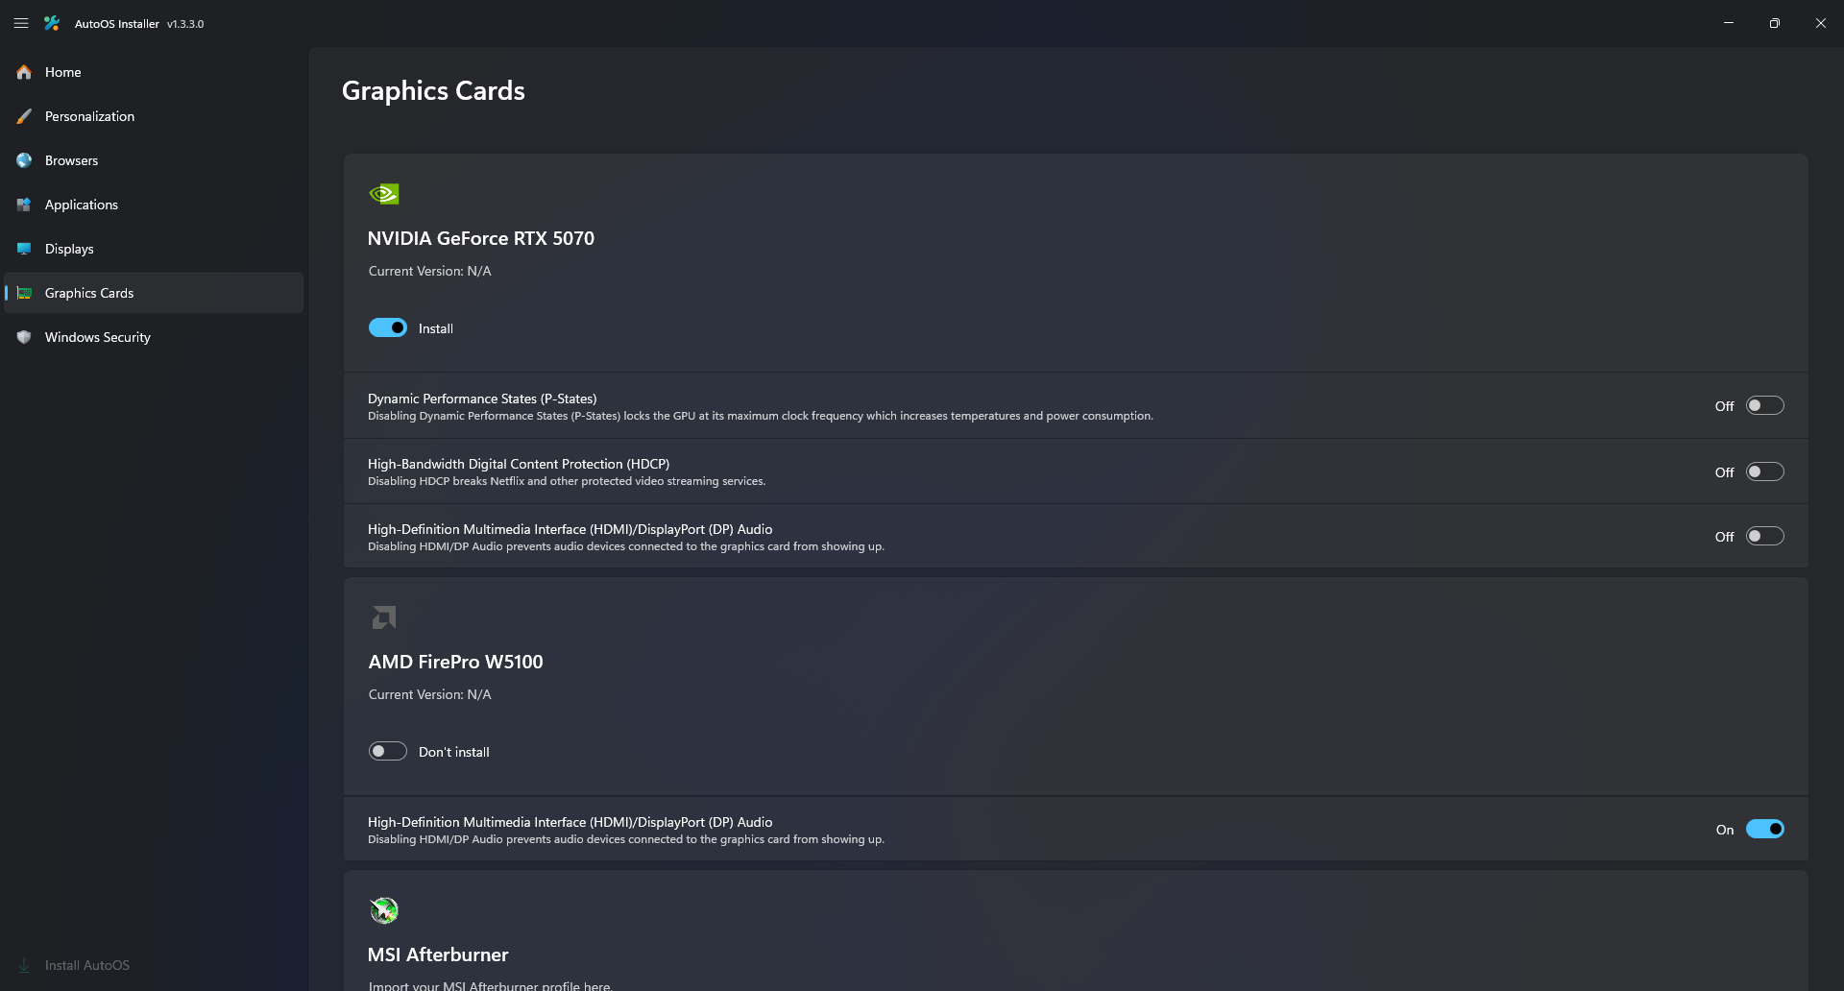This screenshot has height=991, width=1844.
Task: Open the Personalization section
Action: coord(154,116)
